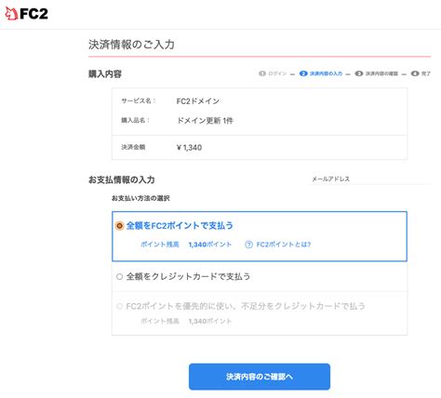Click the 完了 step label
This screenshot has width=441, height=398.
(426, 73)
